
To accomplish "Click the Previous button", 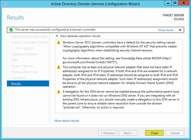I will [x=107, y=133].
